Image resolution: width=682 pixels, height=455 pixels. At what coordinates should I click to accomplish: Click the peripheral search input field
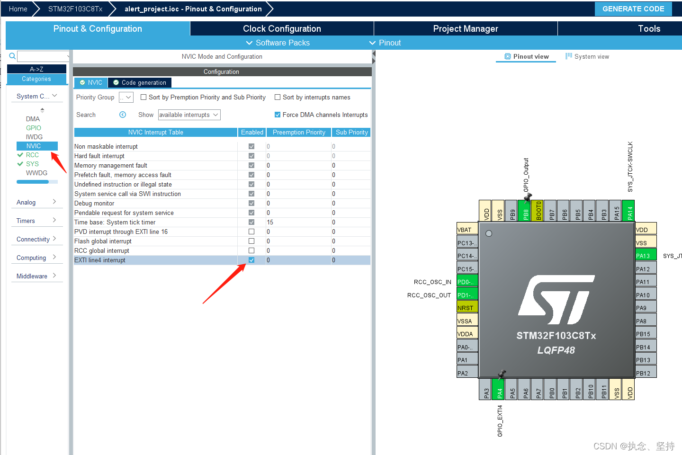[43, 56]
